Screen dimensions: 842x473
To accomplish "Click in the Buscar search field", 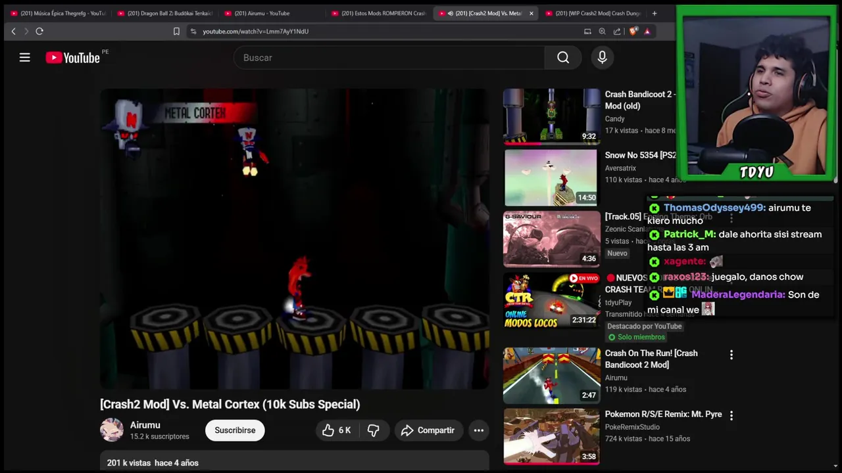I will tap(389, 58).
